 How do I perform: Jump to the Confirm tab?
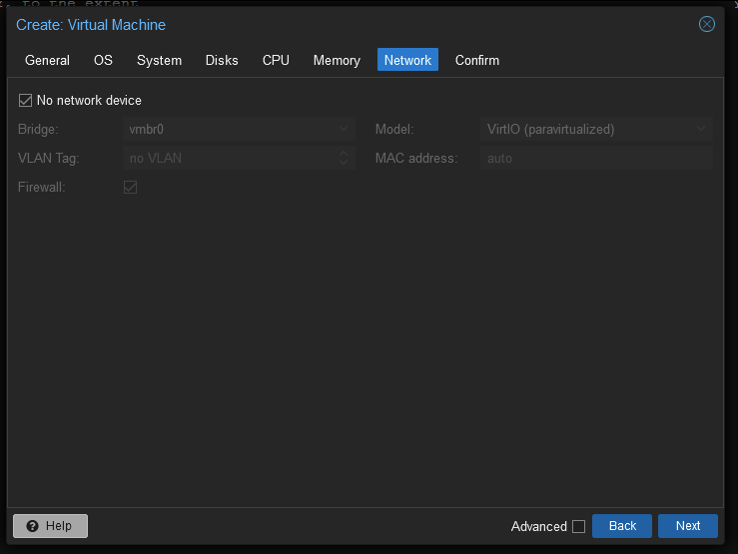pos(477,60)
